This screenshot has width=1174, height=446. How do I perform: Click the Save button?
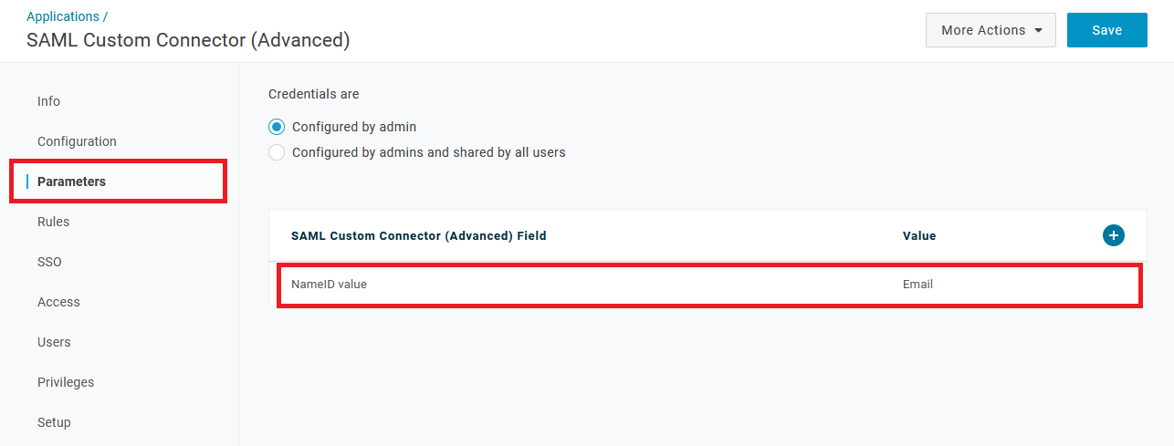1106,30
